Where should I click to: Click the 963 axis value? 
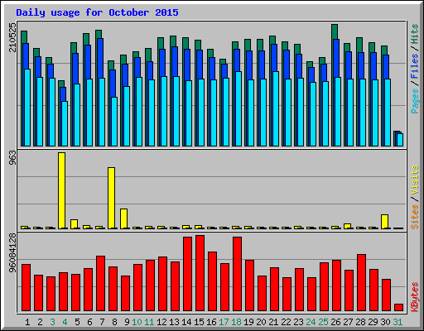(12, 158)
